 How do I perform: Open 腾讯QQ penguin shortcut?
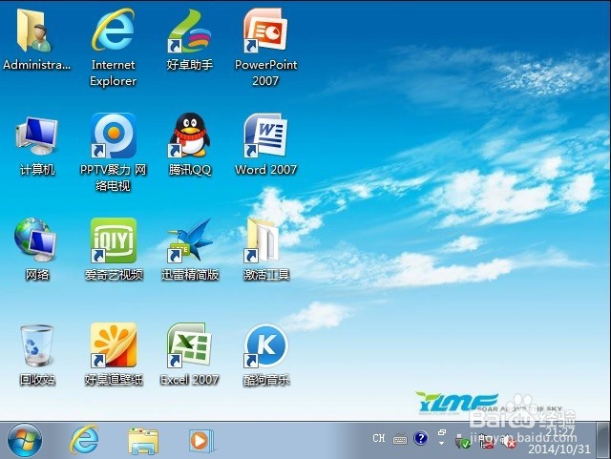(x=190, y=136)
